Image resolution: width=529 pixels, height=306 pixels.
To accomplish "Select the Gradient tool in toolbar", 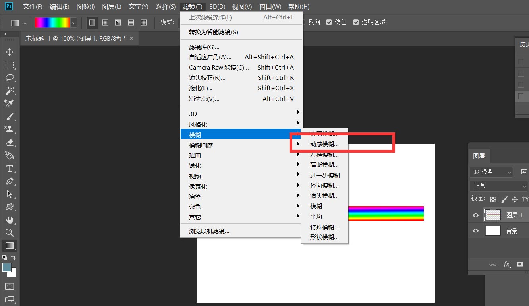I will tap(10, 246).
